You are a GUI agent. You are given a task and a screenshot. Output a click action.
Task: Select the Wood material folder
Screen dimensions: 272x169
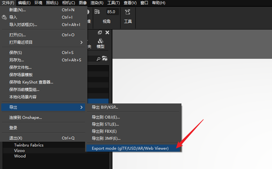20,156
